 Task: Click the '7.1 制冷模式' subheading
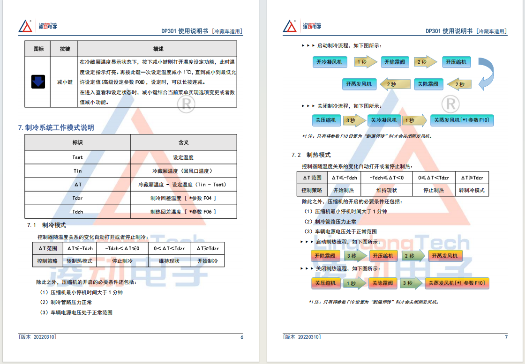46,225
